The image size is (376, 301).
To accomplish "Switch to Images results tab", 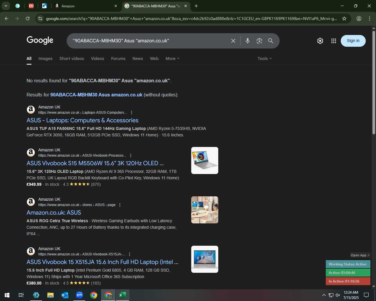I will pyautogui.click(x=46, y=58).
